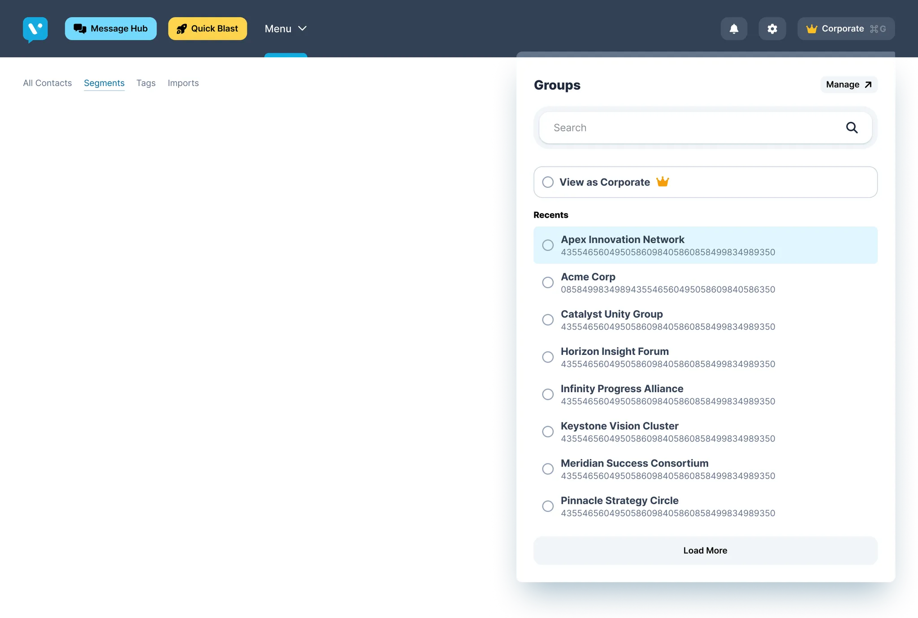This screenshot has height=618, width=918.
Task: Select the Acme Corp radio button
Action: pyautogui.click(x=548, y=282)
